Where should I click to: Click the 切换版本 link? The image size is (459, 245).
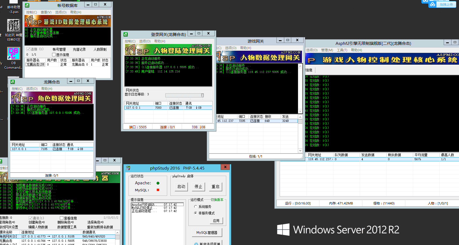(x=217, y=200)
